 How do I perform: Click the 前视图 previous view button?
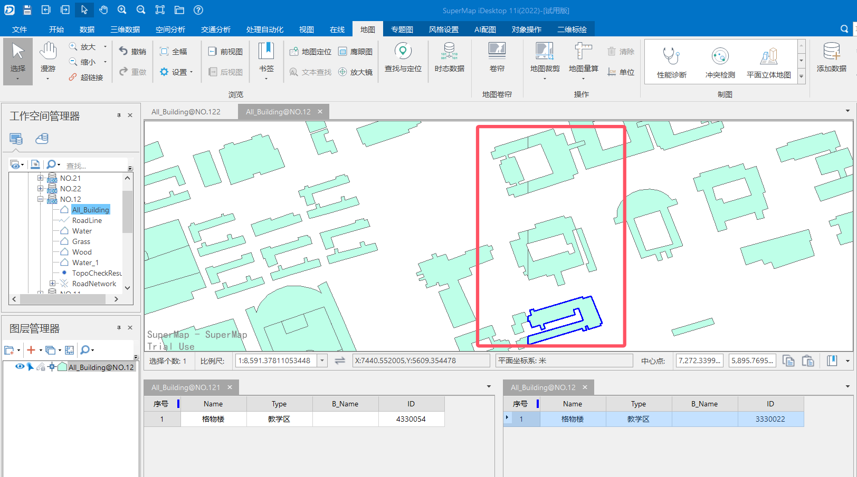(225, 52)
